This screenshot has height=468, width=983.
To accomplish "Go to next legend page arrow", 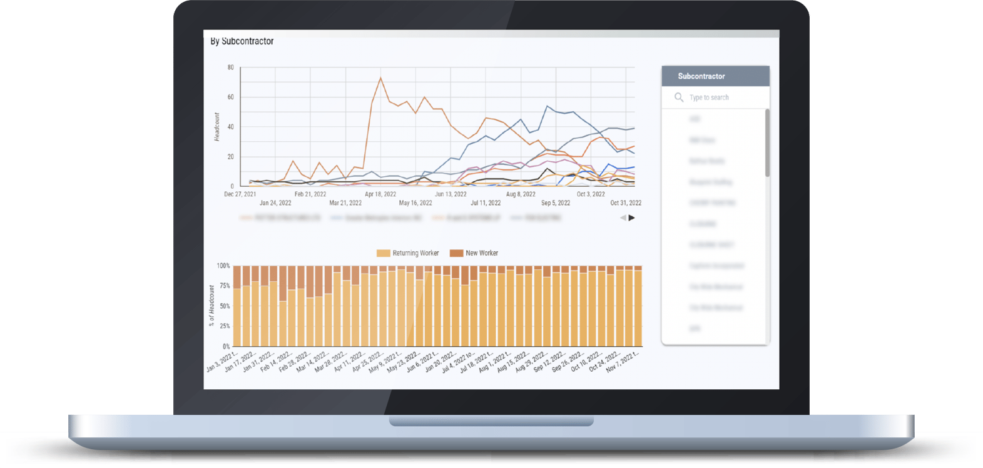I will (x=632, y=218).
